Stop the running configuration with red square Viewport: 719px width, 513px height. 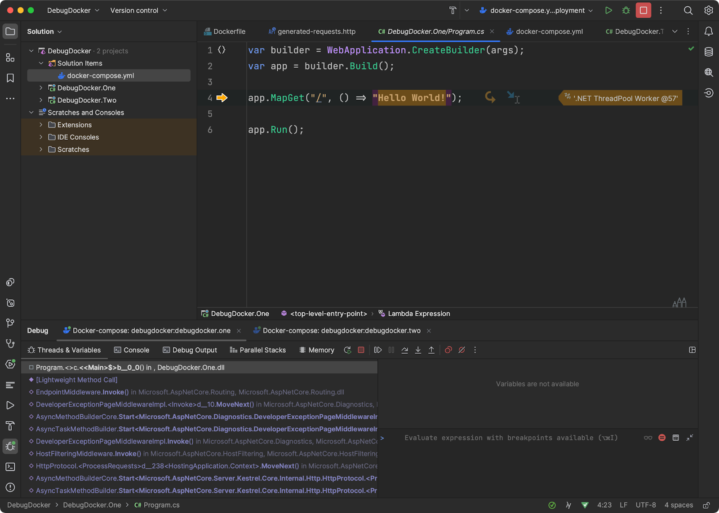[644, 10]
